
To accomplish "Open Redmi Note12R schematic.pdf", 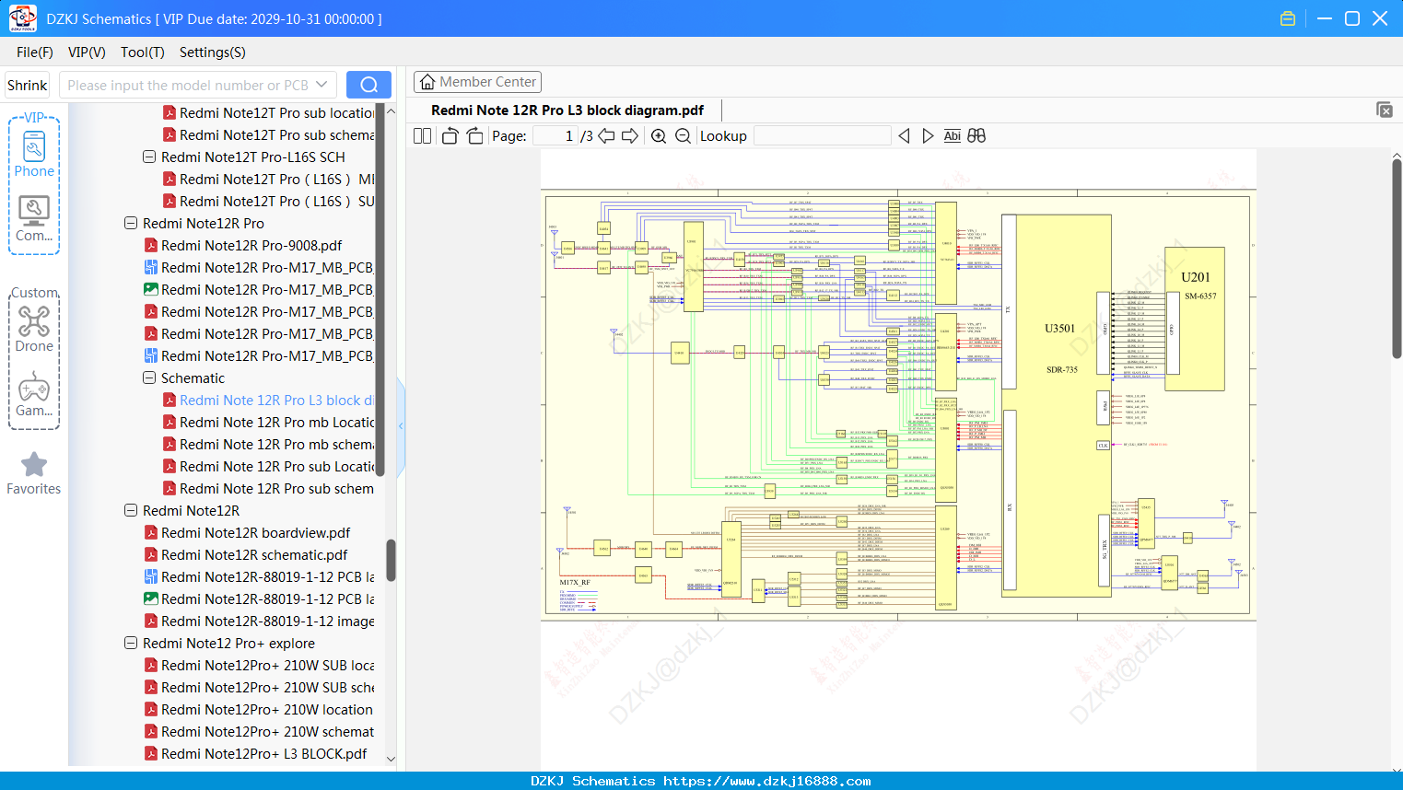I will click(x=246, y=554).
